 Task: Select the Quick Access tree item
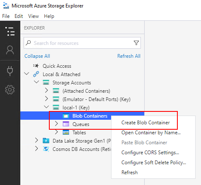click(57, 66)
